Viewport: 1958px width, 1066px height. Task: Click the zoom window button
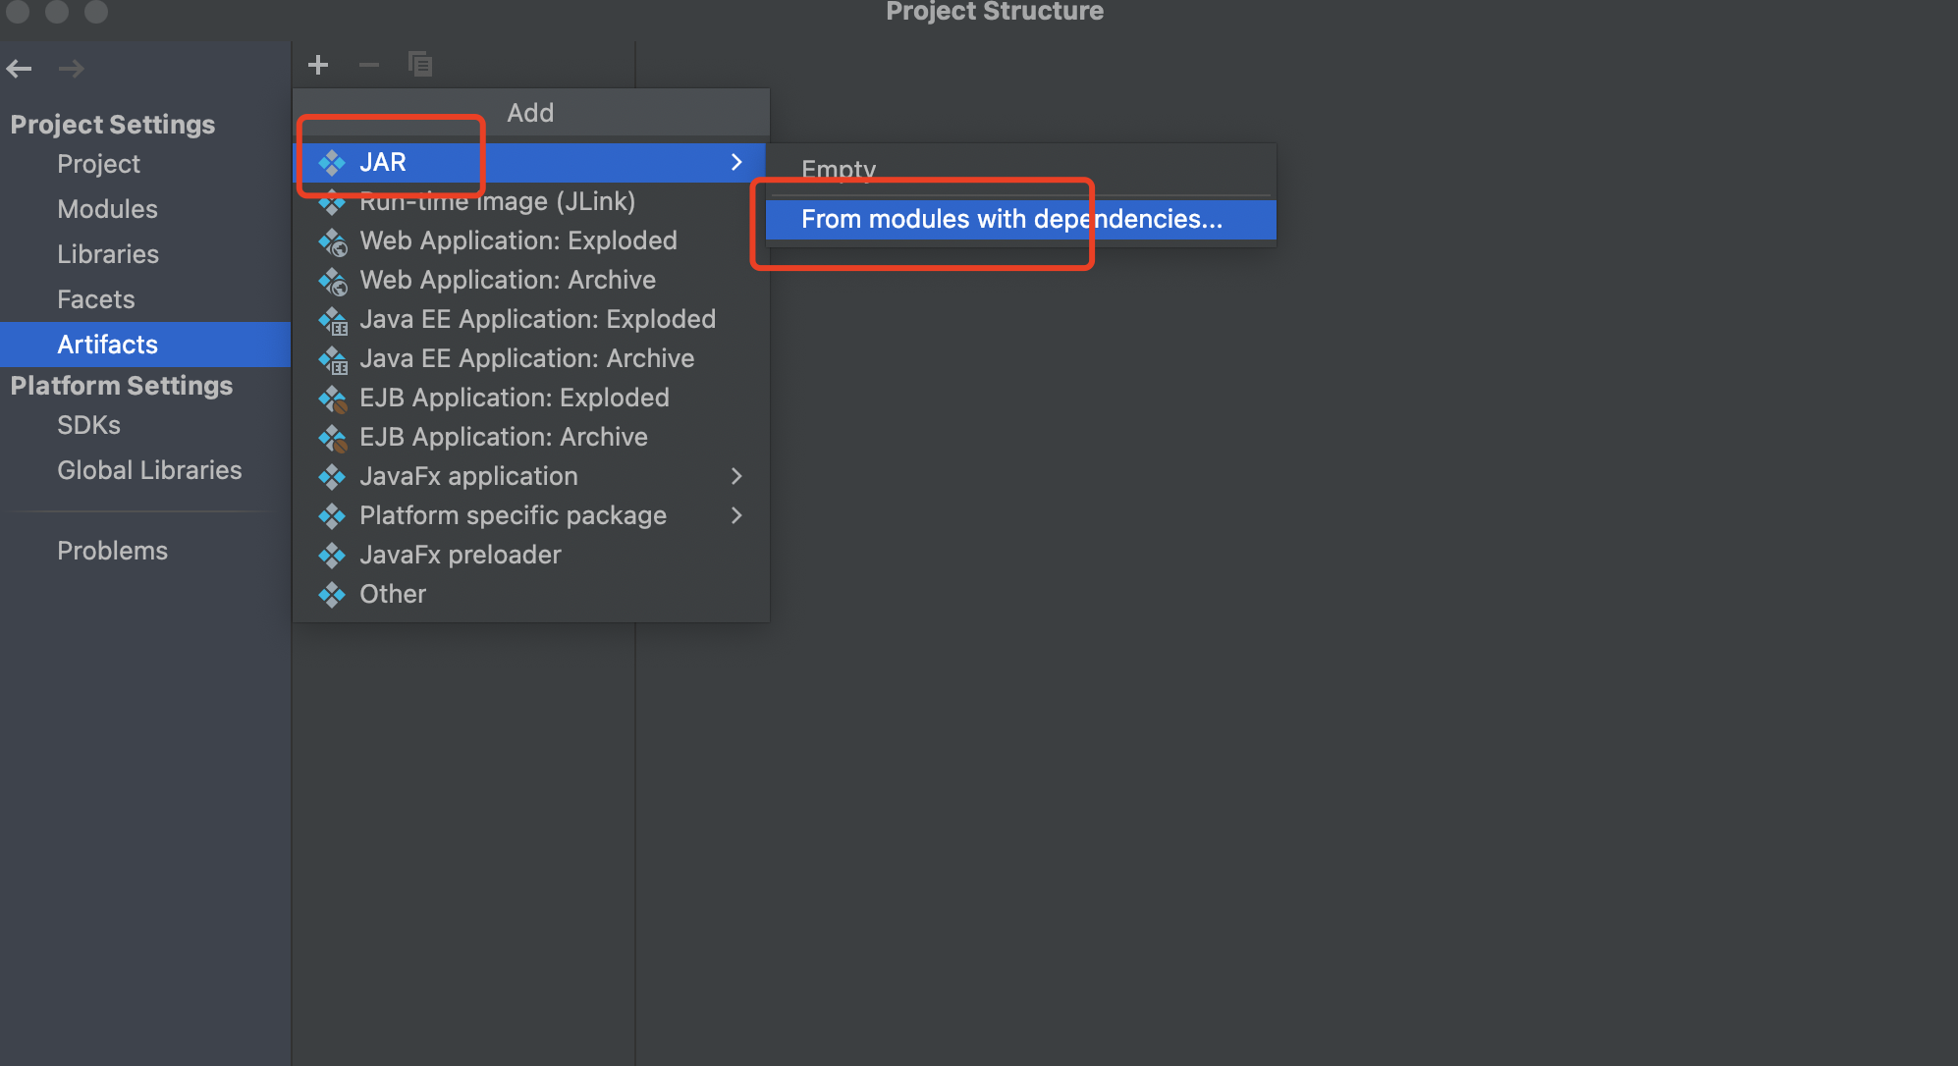point(96,11)
